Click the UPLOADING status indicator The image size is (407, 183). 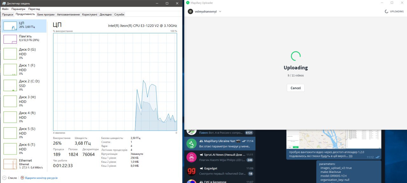pyautogui.click(x=394, y=11)
